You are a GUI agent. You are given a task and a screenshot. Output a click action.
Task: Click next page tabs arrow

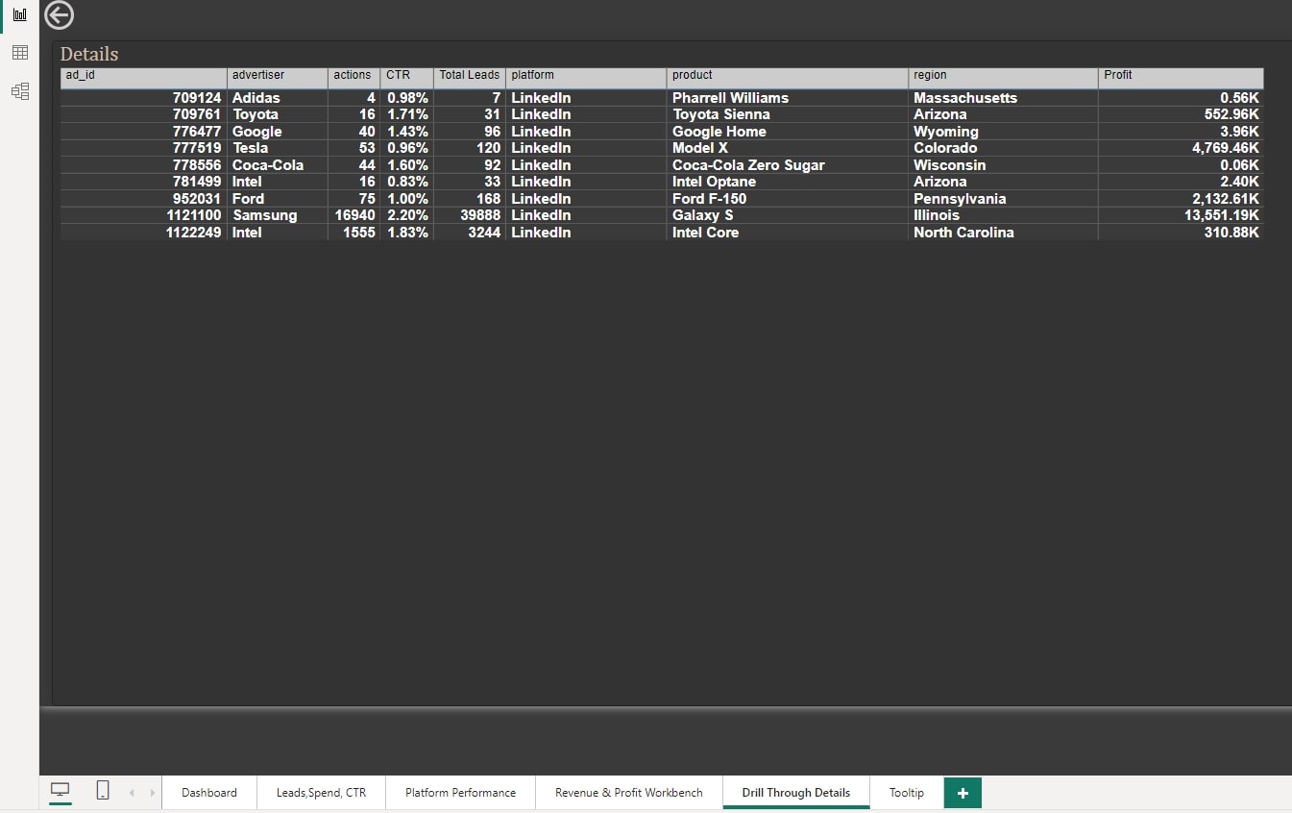point(152,793)
